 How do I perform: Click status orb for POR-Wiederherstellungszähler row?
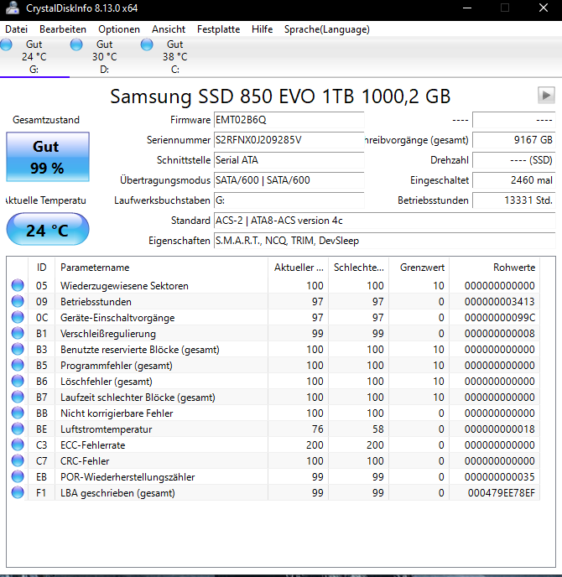18,476
